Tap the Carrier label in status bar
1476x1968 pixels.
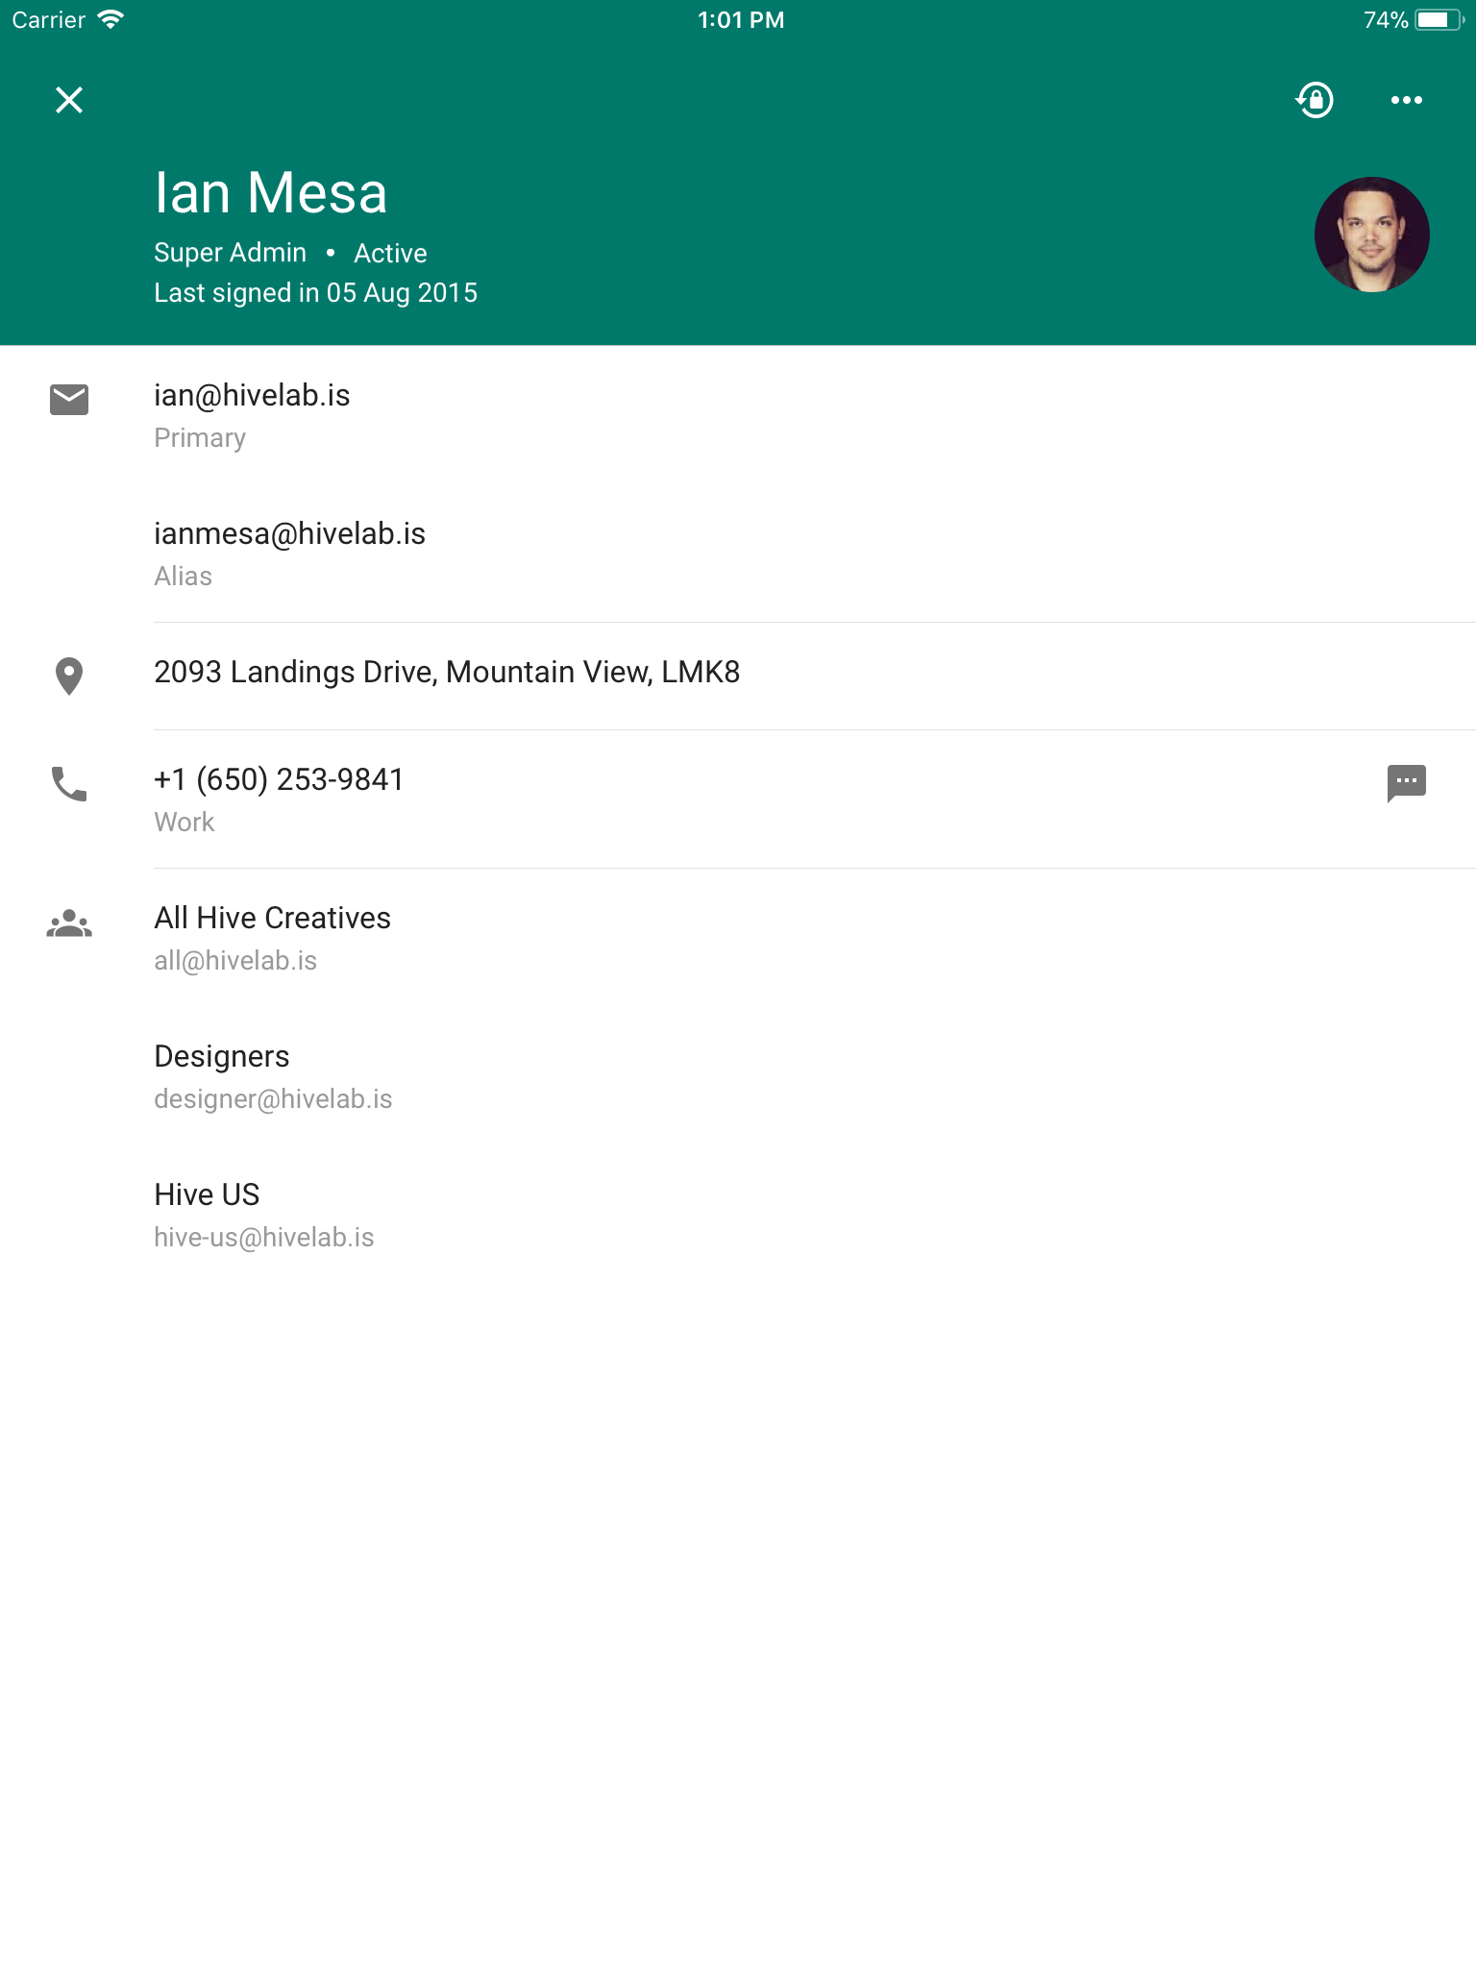click(49, 20)
